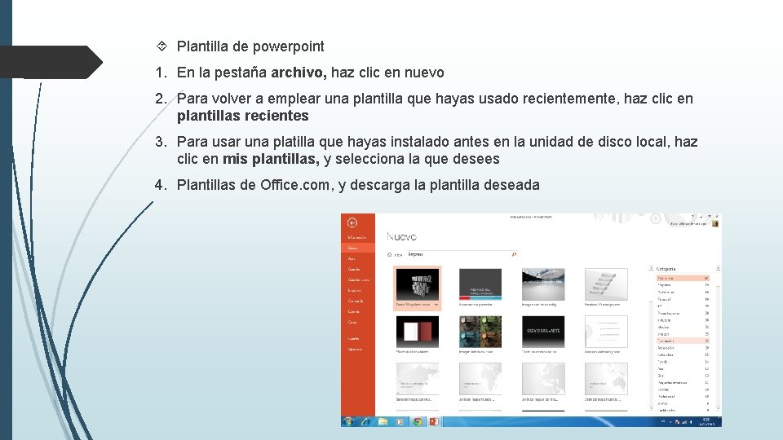Select Cerrar in the backstage sidebar
The width and height of the screenshot is (783, 440).
pos(352,323)
